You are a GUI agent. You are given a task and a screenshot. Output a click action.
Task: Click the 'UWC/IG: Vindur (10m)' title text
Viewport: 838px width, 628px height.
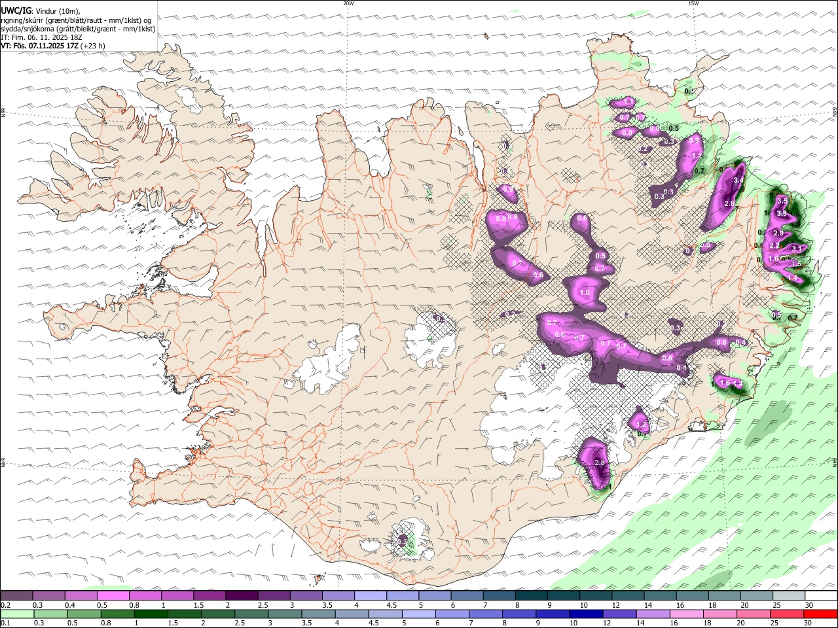tap(41, 11)
